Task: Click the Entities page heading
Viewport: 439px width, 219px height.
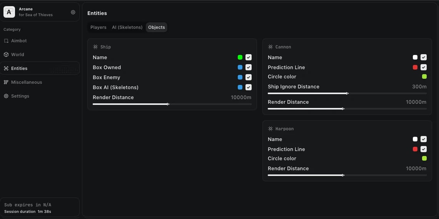Action: pos(97,13)
